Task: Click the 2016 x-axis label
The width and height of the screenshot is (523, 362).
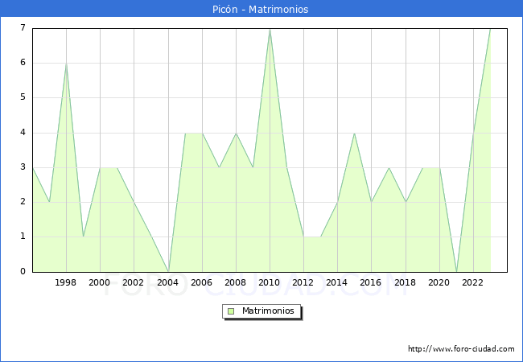Action: pos(371,282)
